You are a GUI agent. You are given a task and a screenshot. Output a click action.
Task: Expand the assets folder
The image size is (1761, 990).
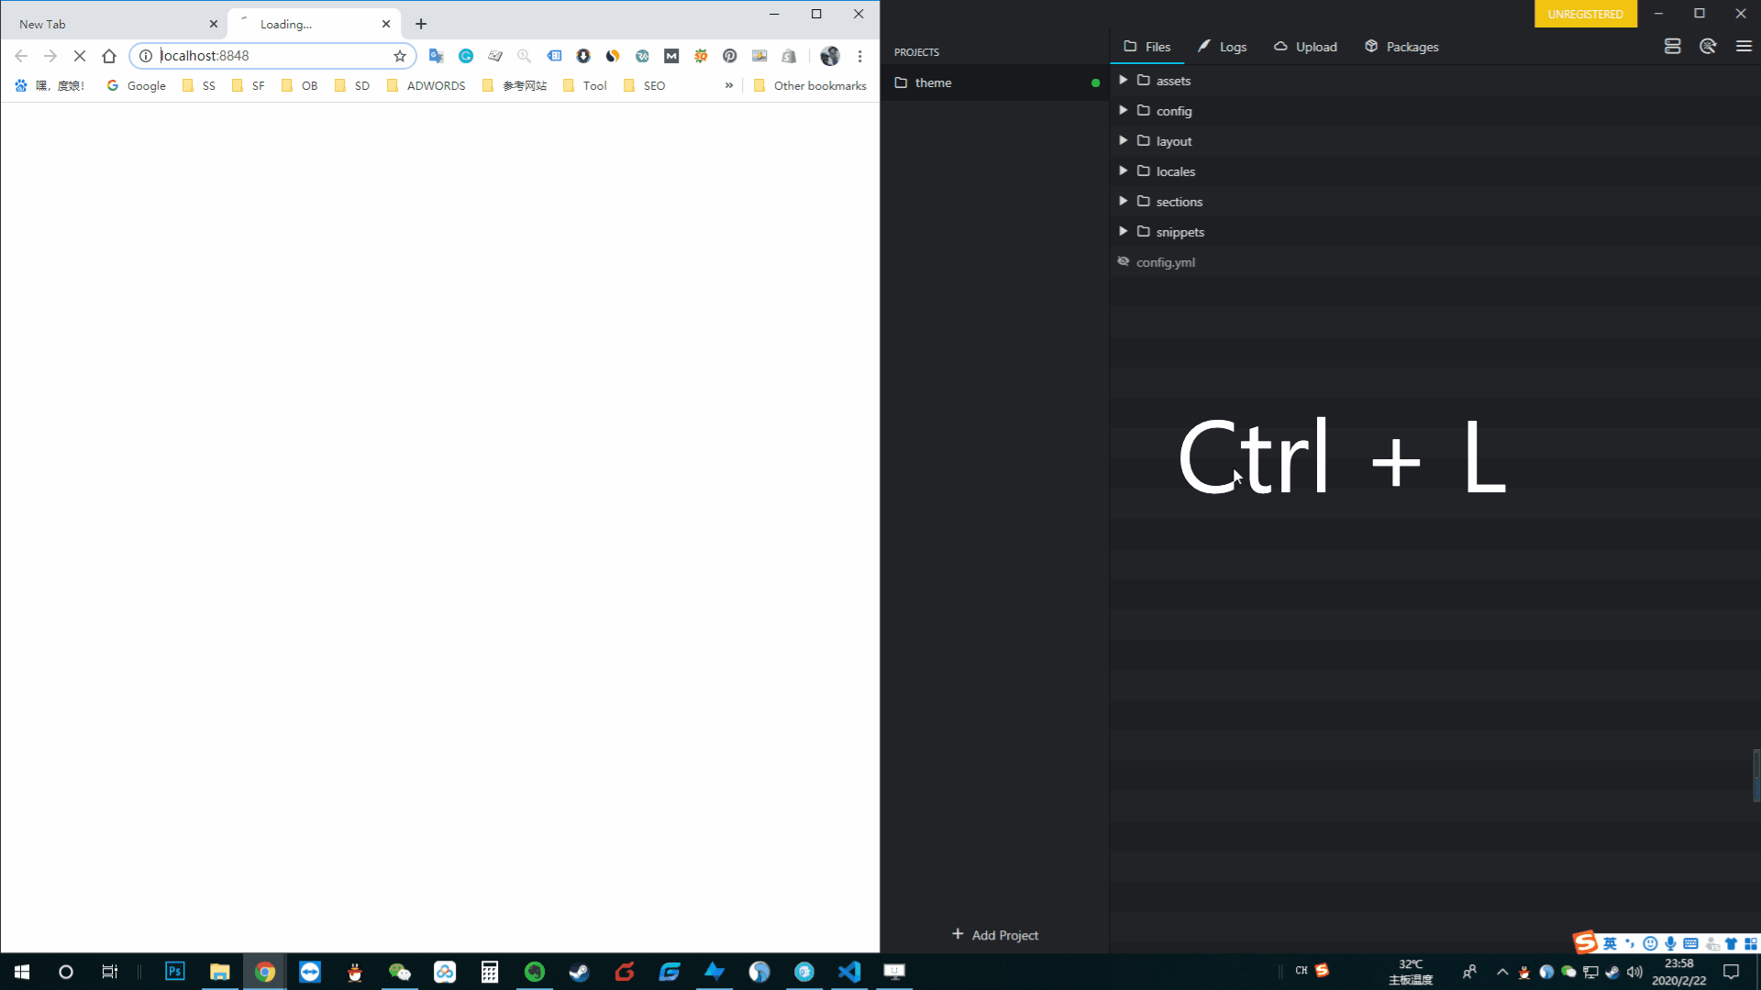(1123, 81)
